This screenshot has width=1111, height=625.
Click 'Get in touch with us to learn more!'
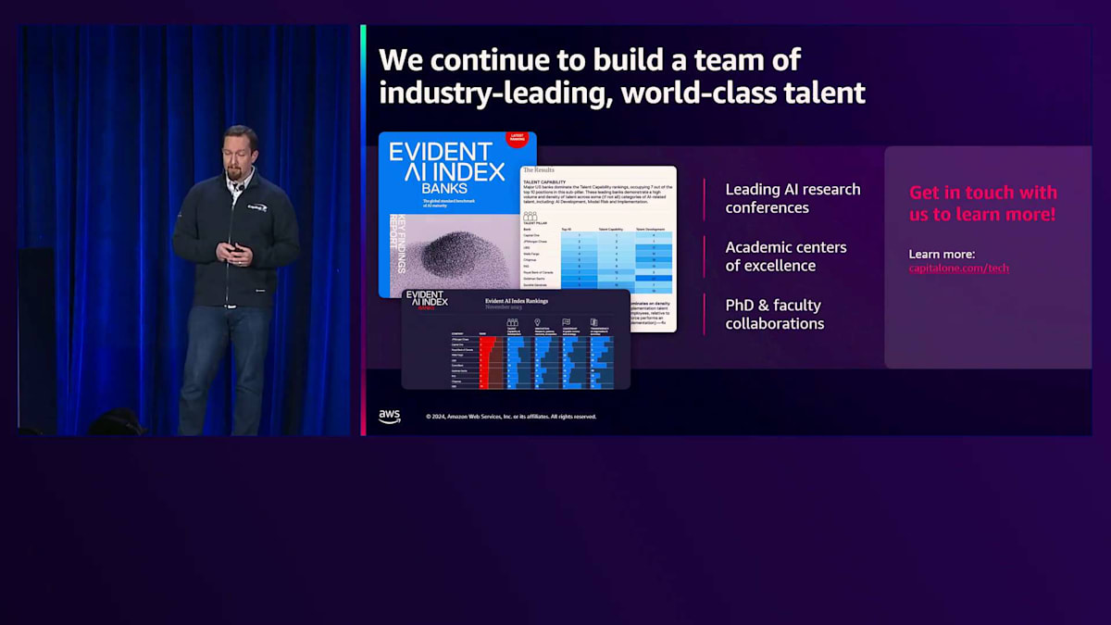[x=982, y=204]
